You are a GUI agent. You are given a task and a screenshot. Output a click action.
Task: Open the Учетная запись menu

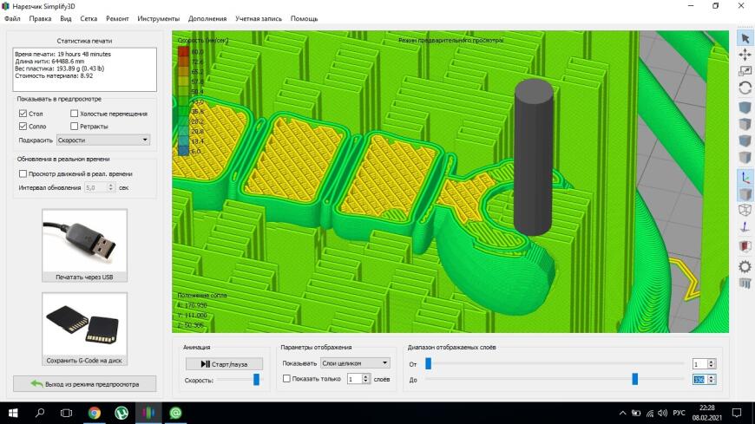click(259, 18)
